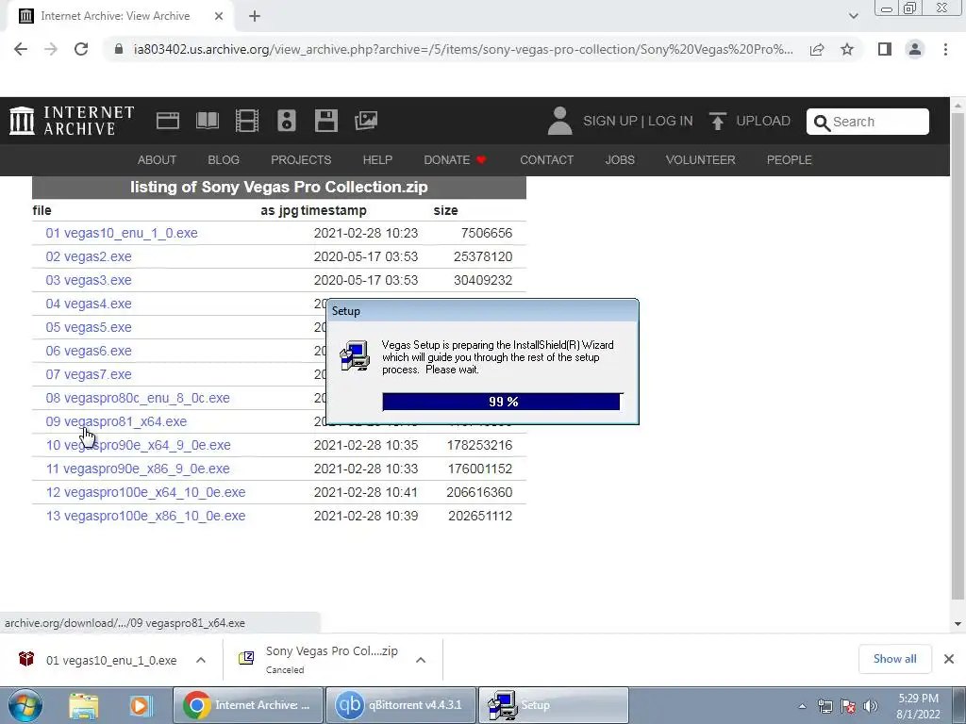This screenshot has width=966, height=724.
Task: Download 10 vegaspro90e_x64_9_0e.exe
Action: [x=138, y=445]
